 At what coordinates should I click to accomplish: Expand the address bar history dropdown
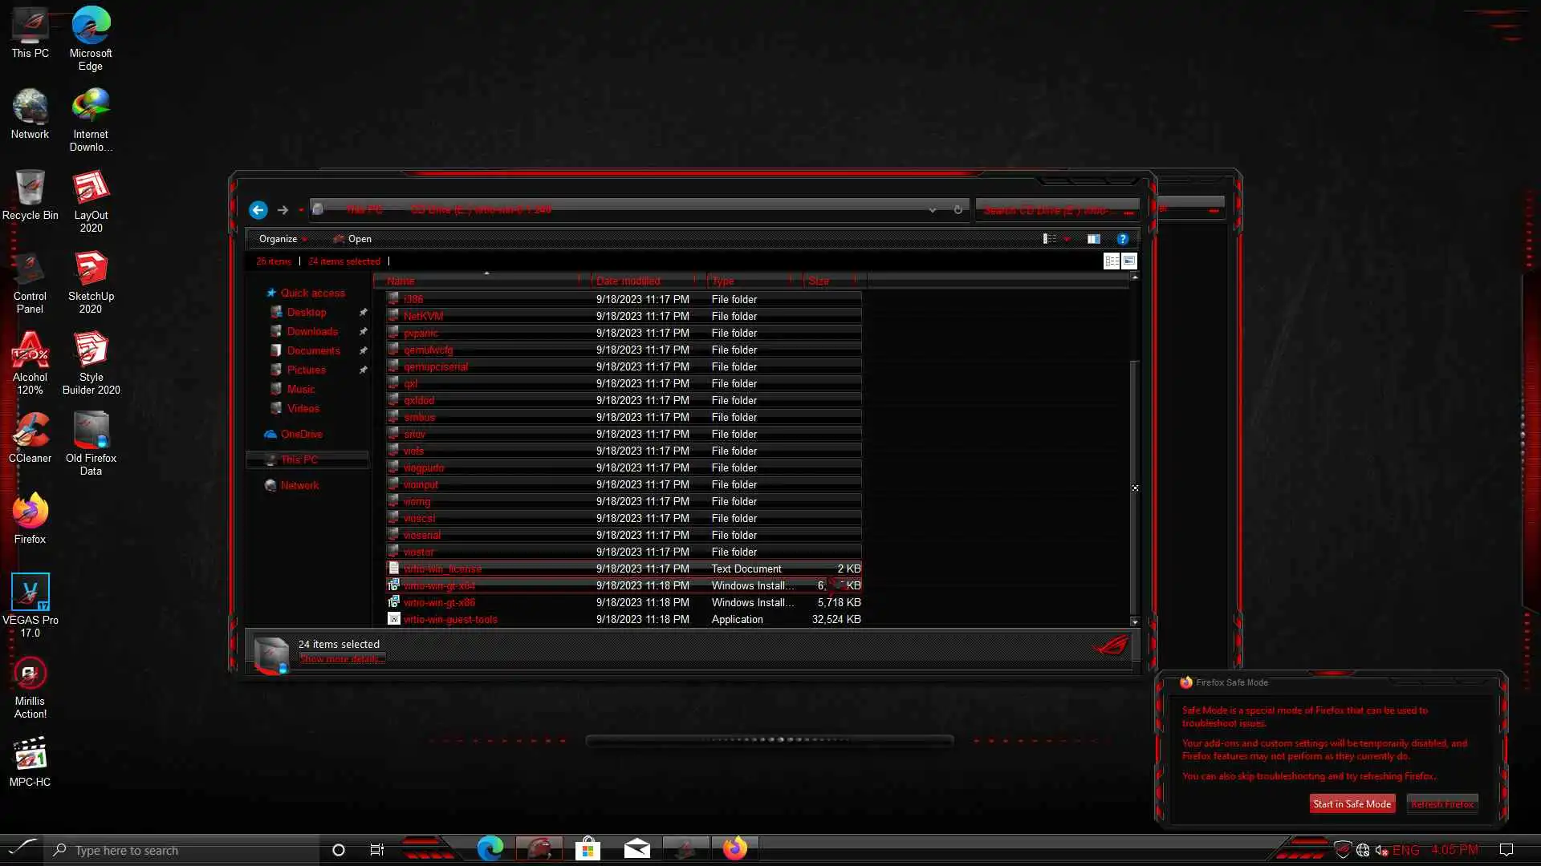932,209
